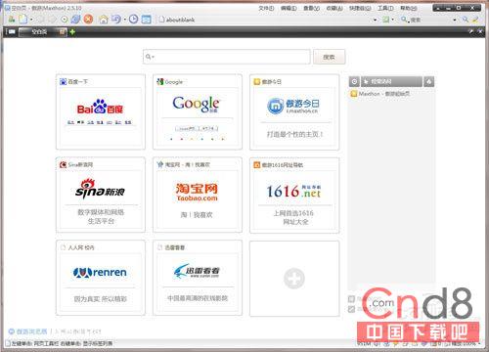This screenshot has width=489, height=352.
Task: Open the 文件 menu
Action: (x=266, y=8)
